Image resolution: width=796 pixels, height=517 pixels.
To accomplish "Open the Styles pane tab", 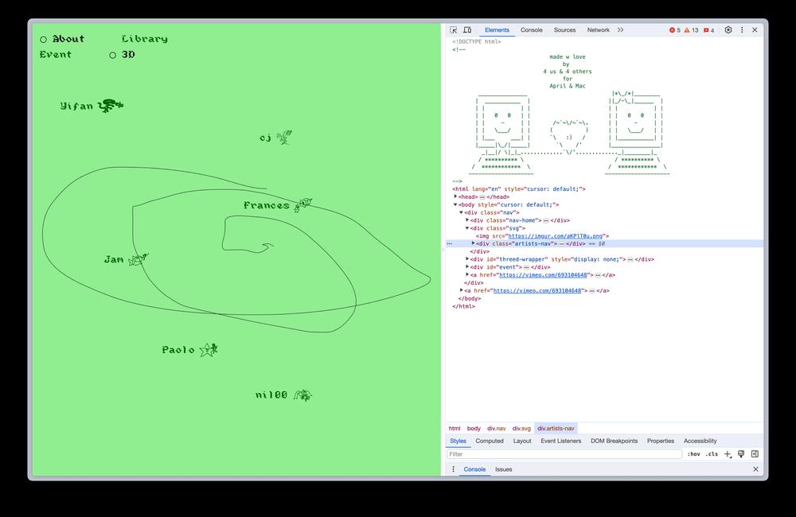I will tap(458, 441).
